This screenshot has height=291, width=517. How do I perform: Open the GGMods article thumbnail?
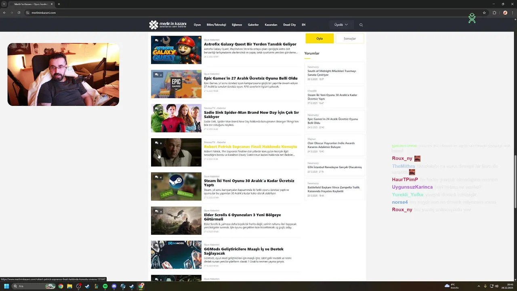(176, 255)
